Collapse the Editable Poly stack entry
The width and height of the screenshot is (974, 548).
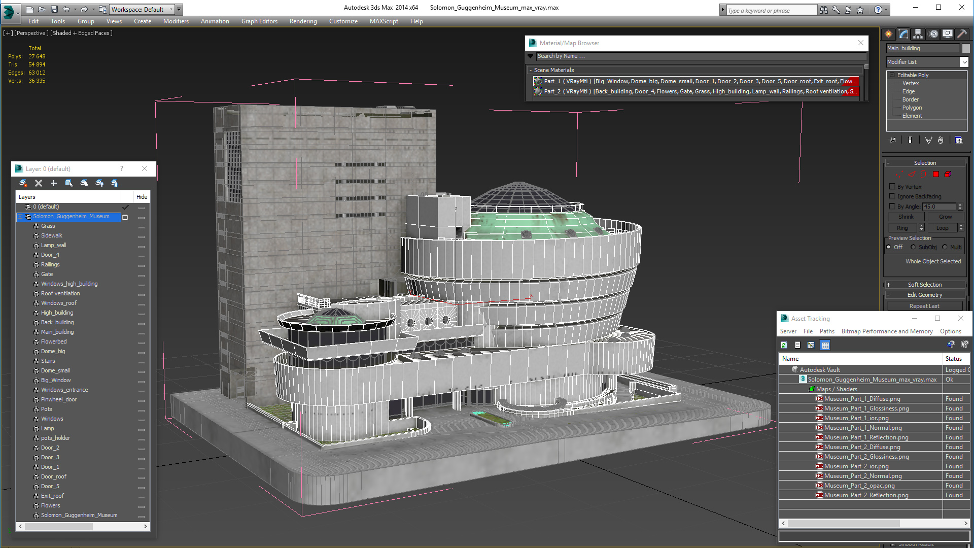[892, 75]
